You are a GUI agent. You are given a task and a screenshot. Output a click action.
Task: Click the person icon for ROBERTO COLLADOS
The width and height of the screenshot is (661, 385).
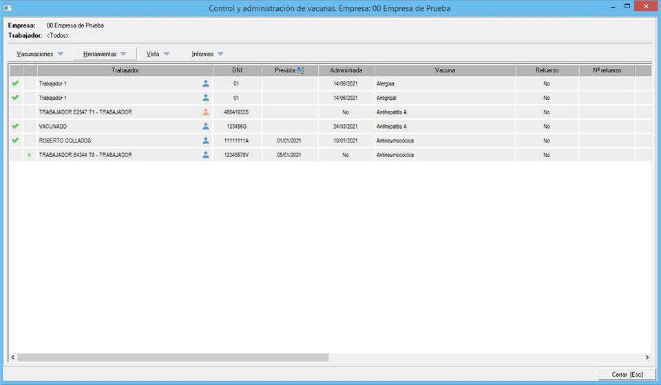point(205,141)
